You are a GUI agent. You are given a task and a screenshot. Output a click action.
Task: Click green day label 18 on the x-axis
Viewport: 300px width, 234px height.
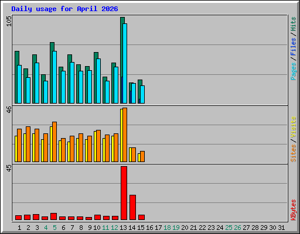pyautogui.click(x=167, y=228)
